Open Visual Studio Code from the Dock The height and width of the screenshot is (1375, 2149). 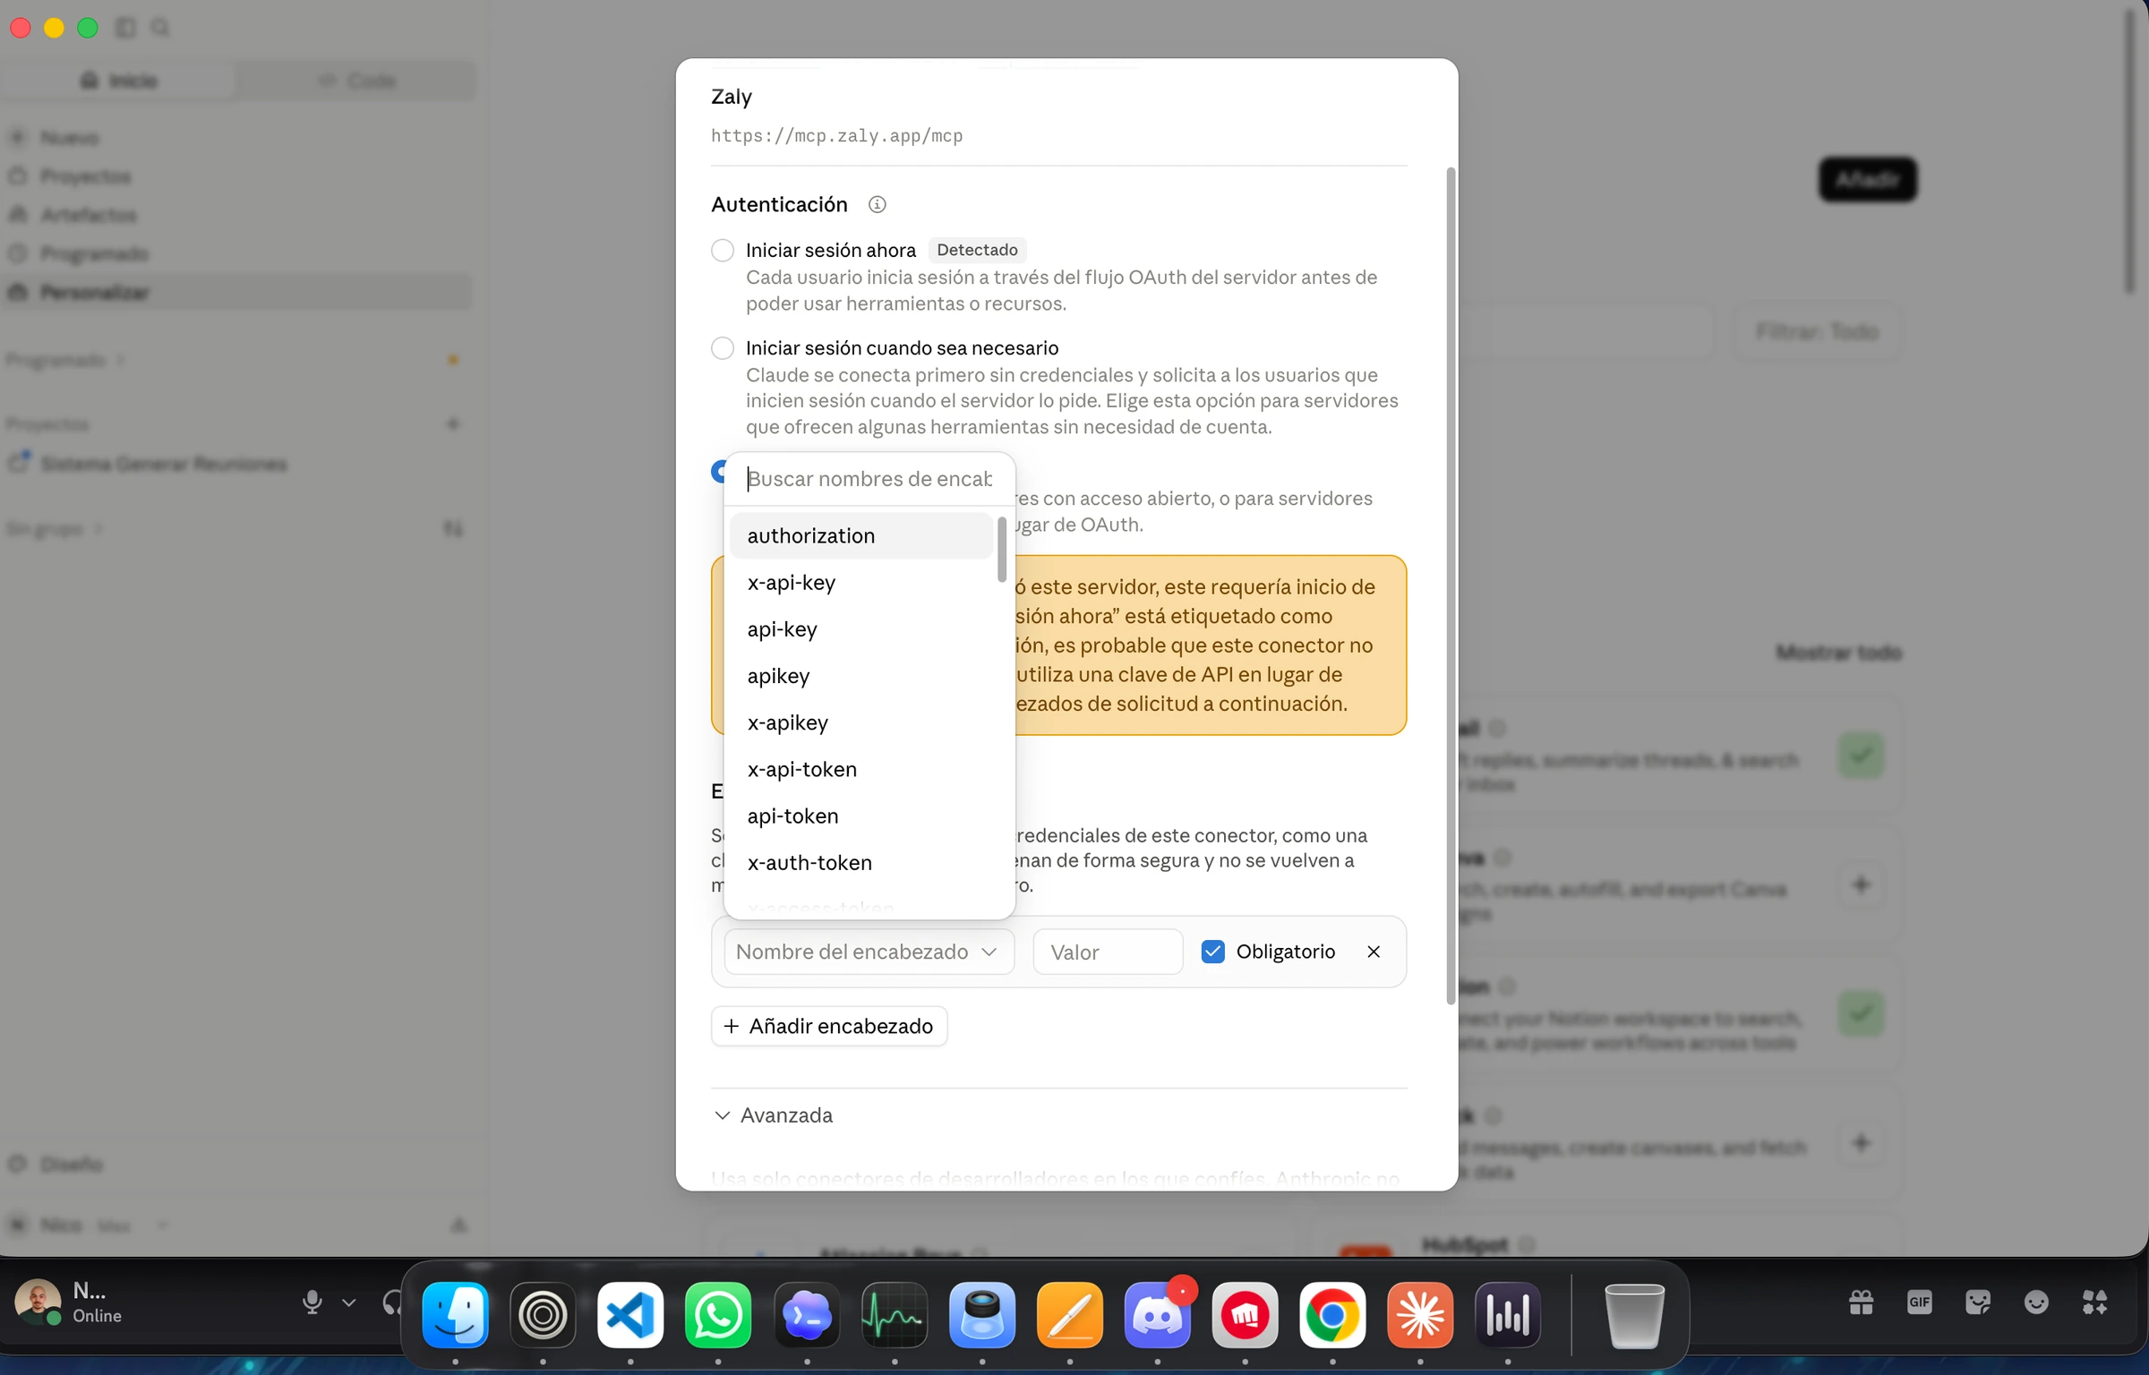pyautogui.click(x=630, y=1315)
